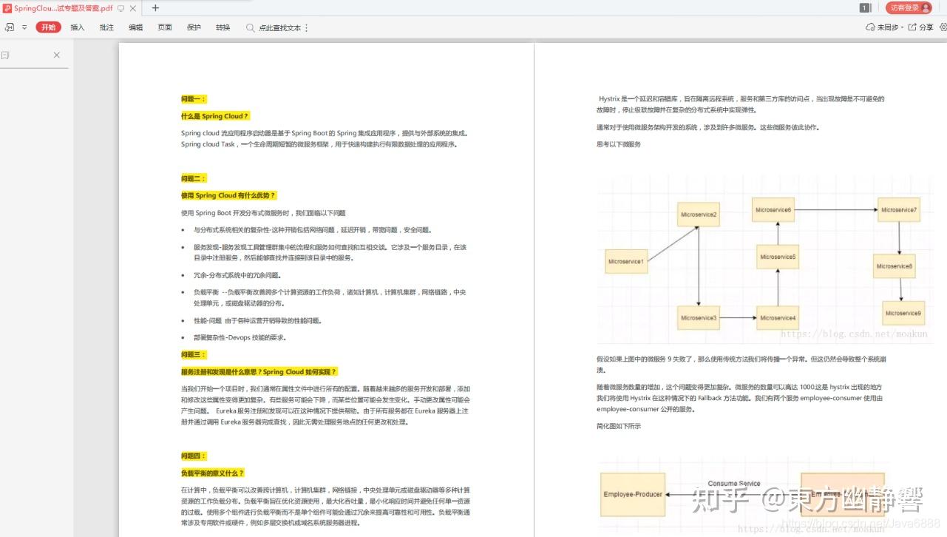Click the Employee-Producer box
This screenshot has height=537, width=947.
633,495
